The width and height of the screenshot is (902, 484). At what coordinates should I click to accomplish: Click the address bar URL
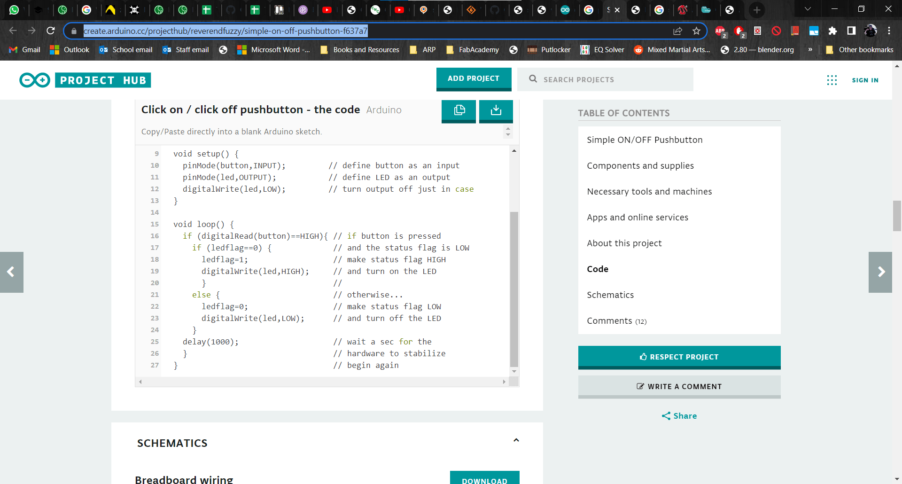coord(225,31)
